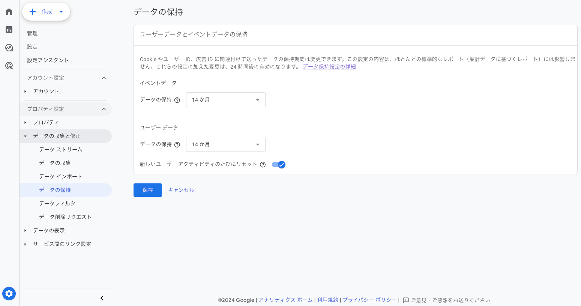Viewport: 581px width, 306px height.
Task: Click the 保存 button
Action: pos(148,190)
